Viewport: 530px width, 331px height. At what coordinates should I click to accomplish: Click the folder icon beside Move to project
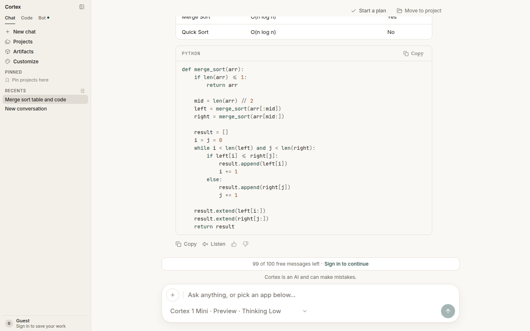[399, 11]
